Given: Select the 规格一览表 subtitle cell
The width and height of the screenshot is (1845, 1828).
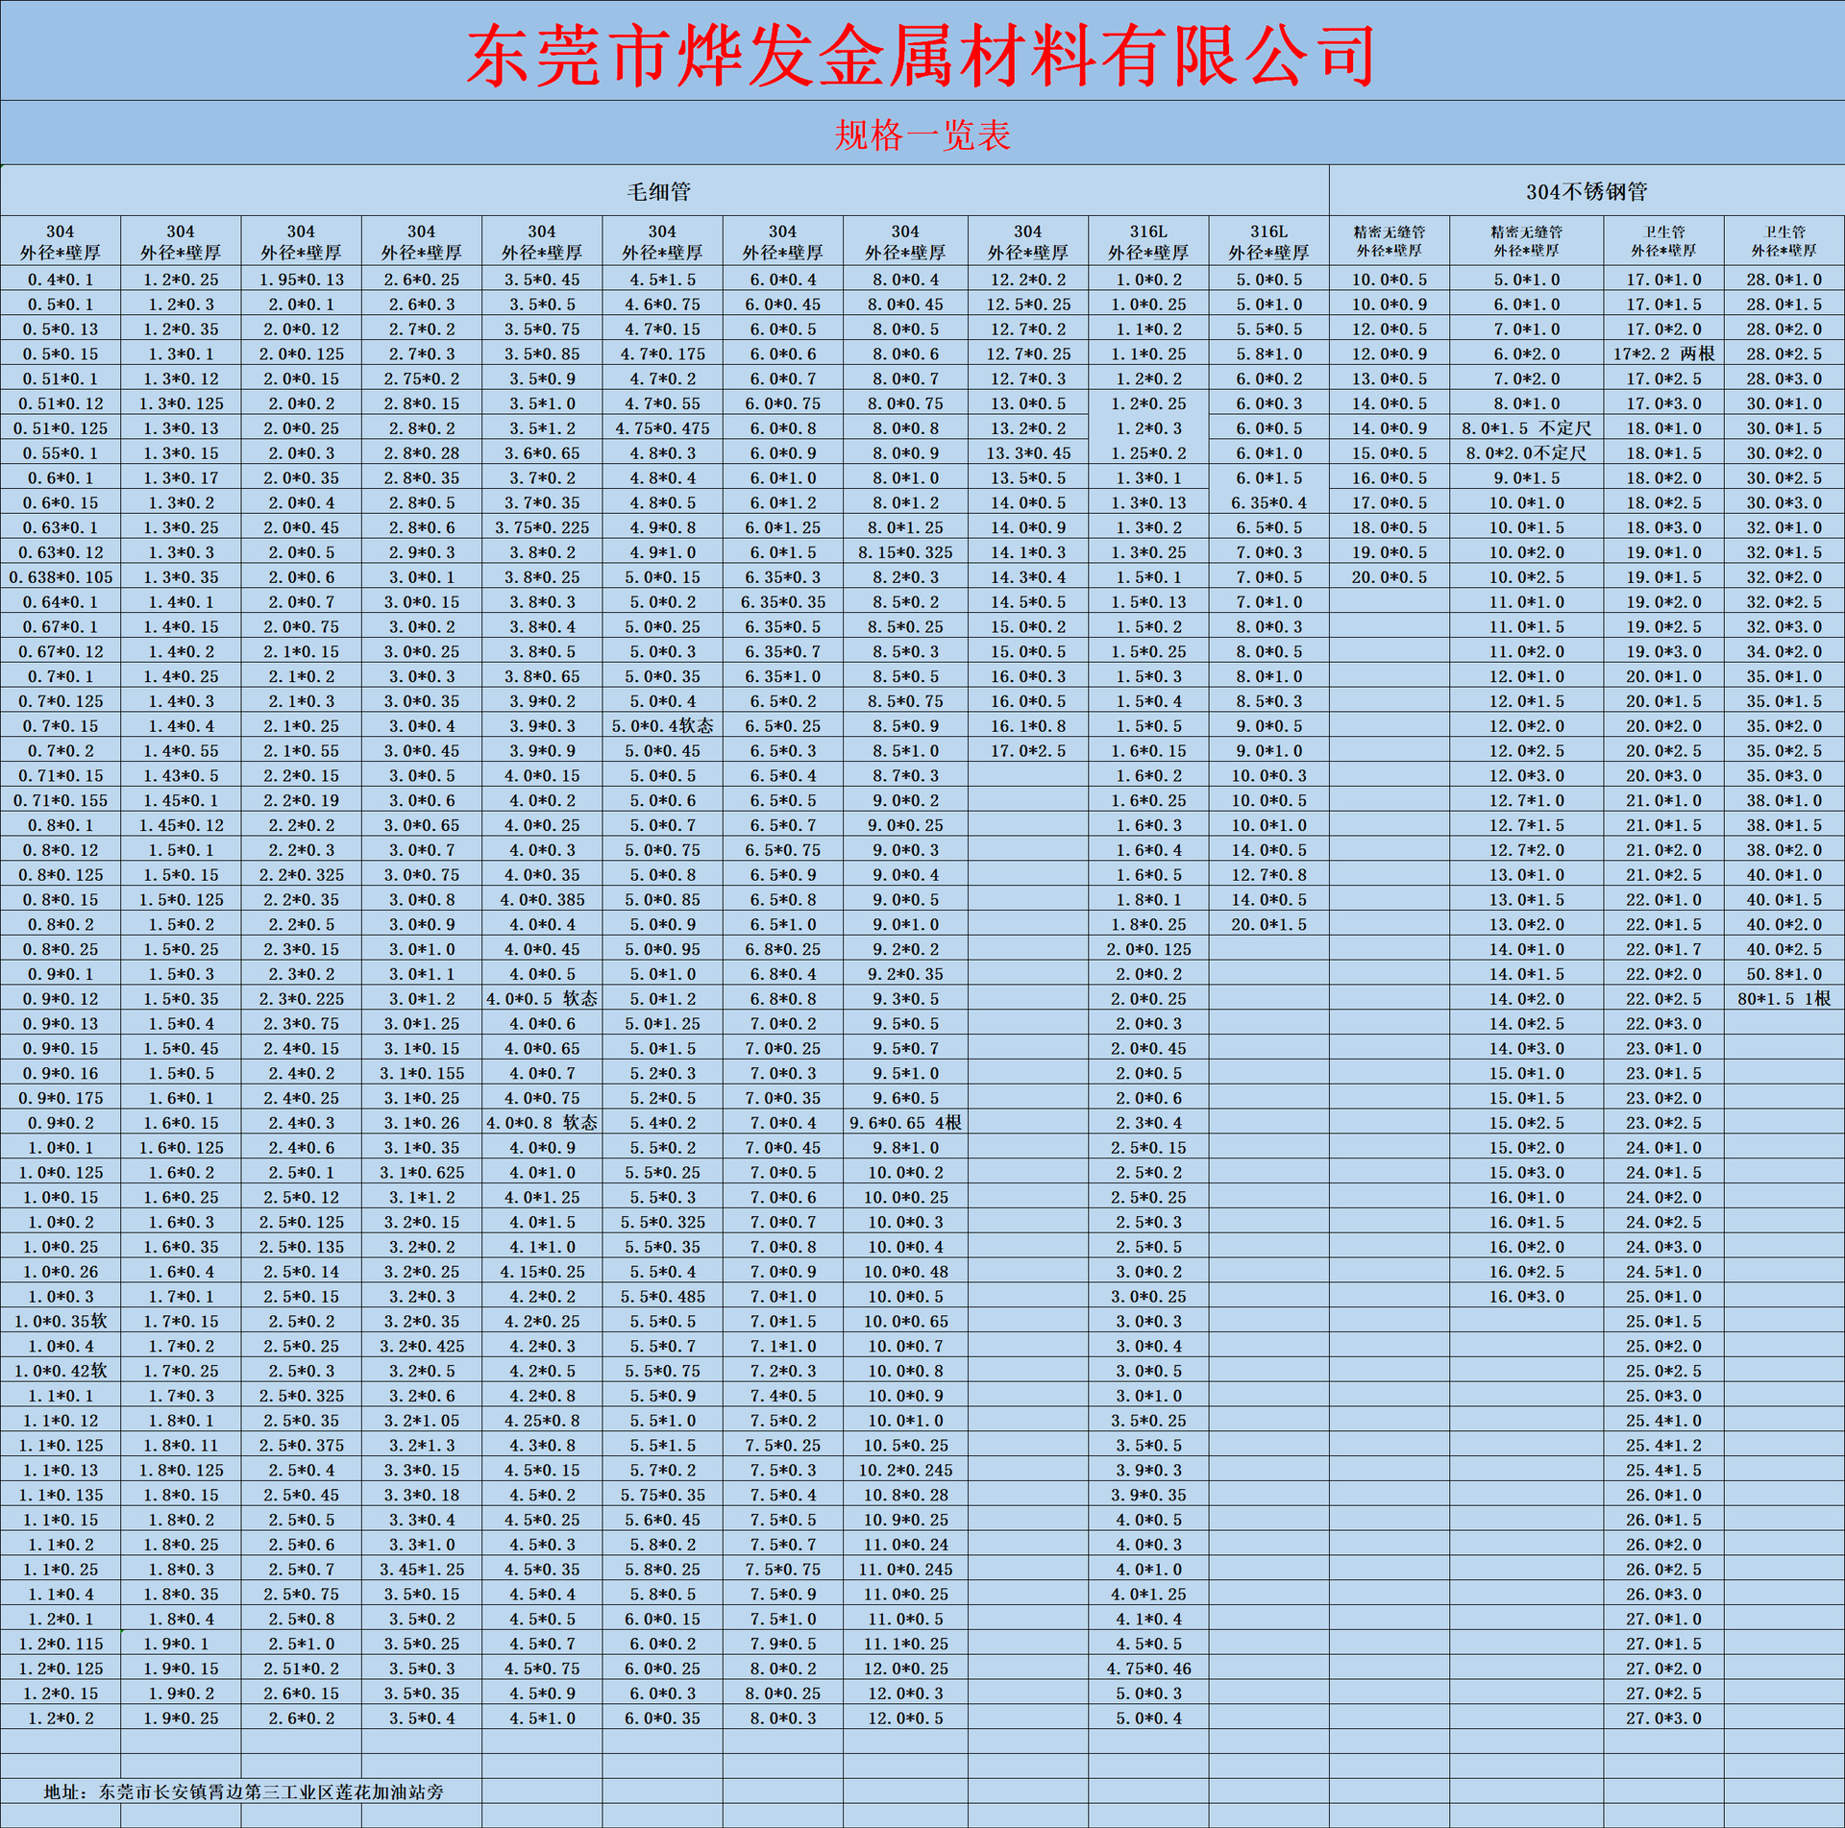Looking at the screenshot, I should point(921,135).
